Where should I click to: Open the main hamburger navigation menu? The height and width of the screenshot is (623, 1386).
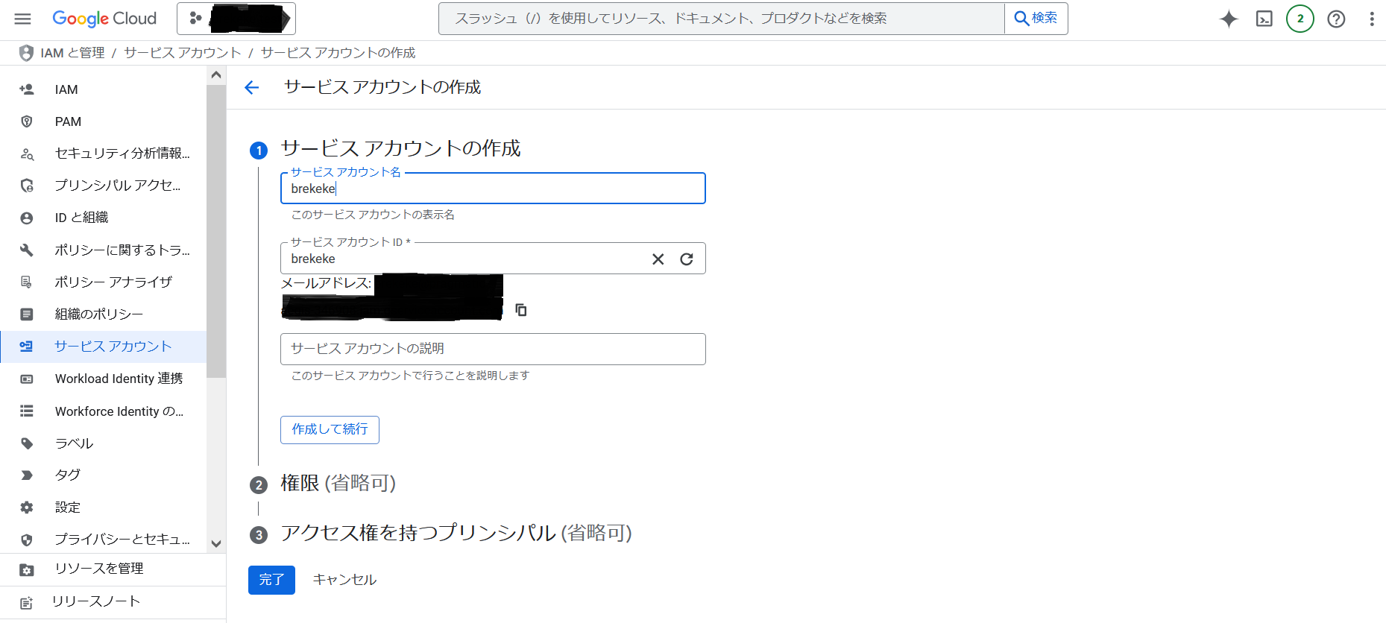(x=23, y=19)
